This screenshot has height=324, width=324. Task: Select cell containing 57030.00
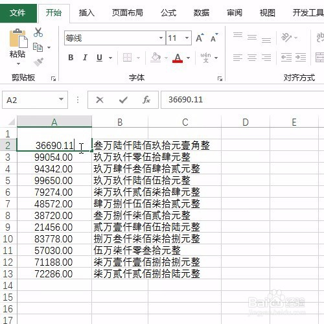54,250
